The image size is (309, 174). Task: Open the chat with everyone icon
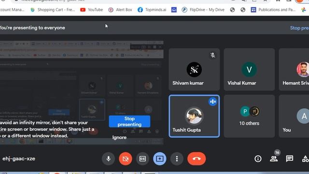click(x=290, y=159)
